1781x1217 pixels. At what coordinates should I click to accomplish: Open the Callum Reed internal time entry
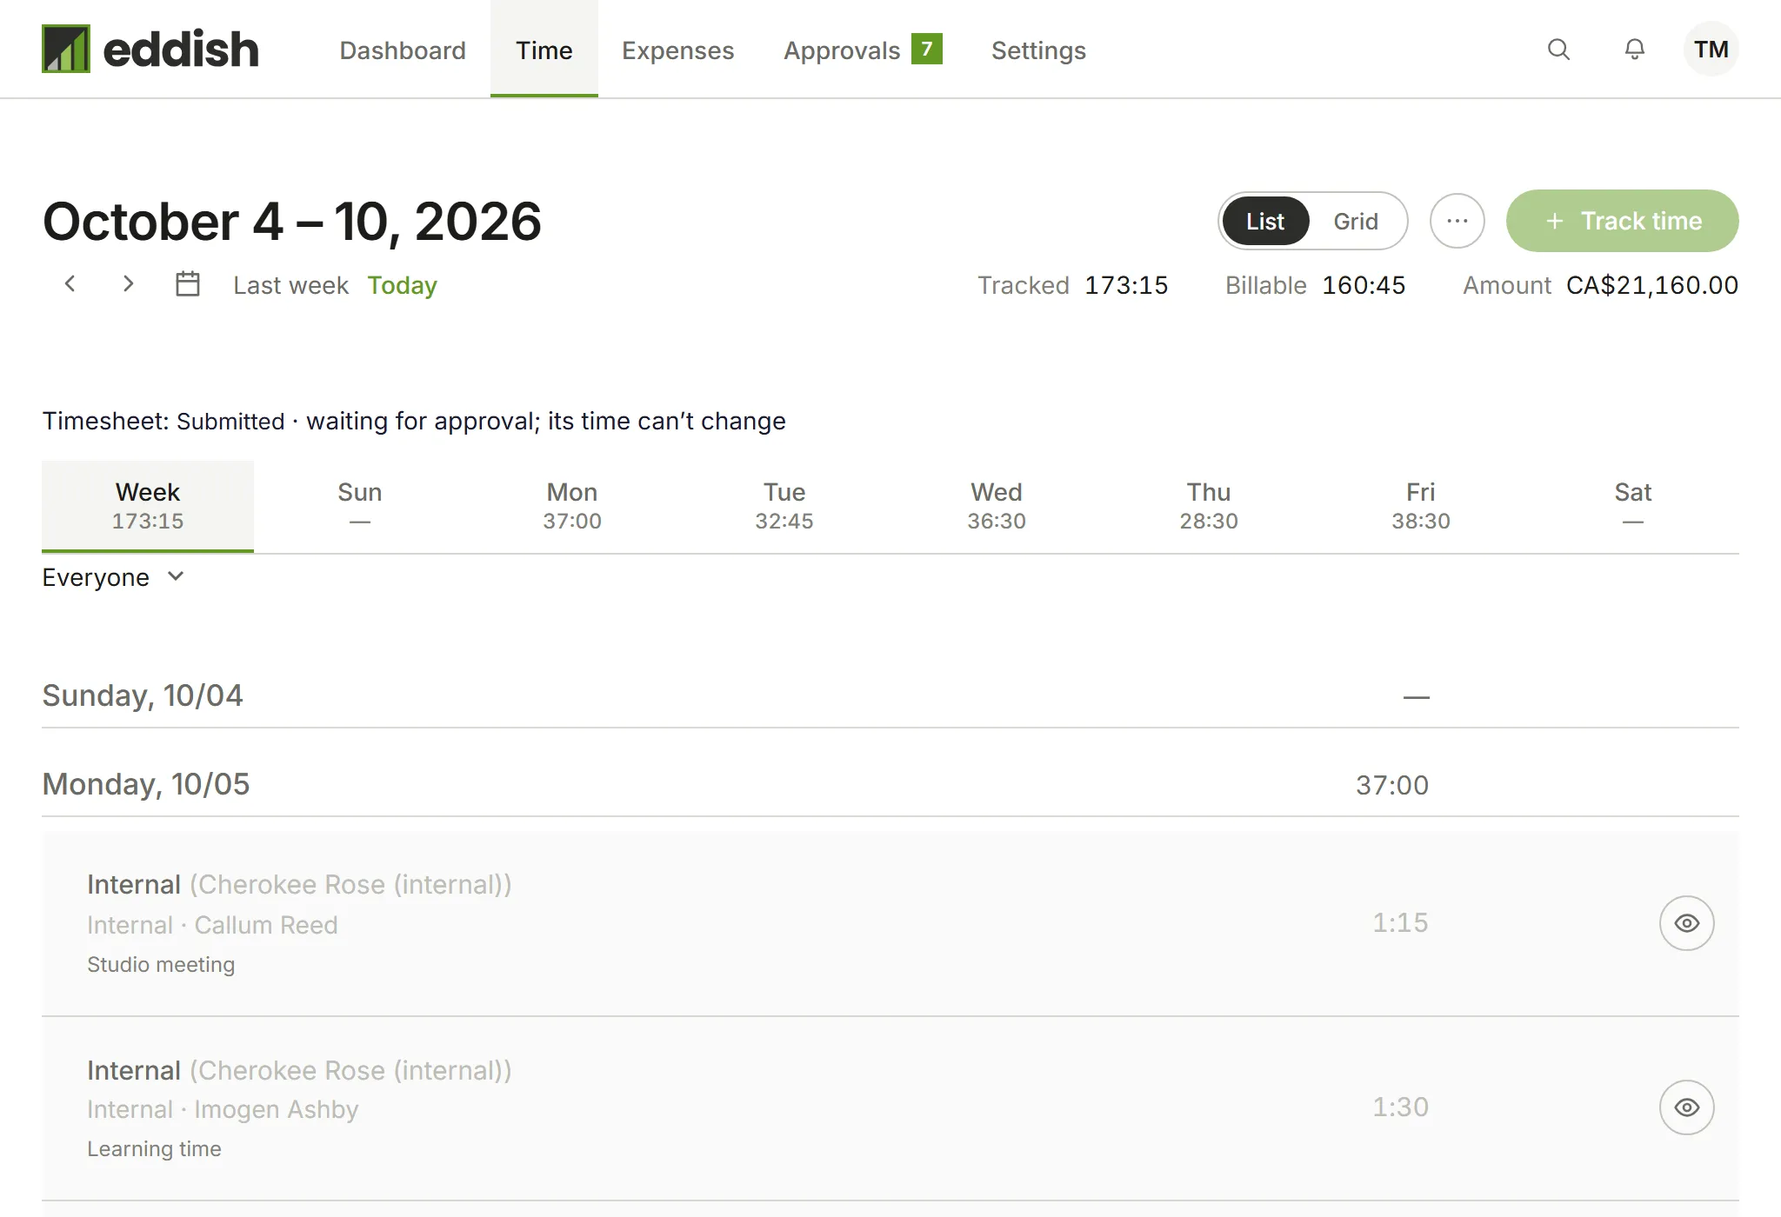pos(890,923)
